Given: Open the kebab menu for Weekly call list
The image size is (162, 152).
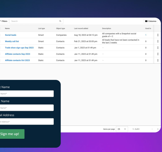Looking at the screenshot, I should click(x=158, y=41).
